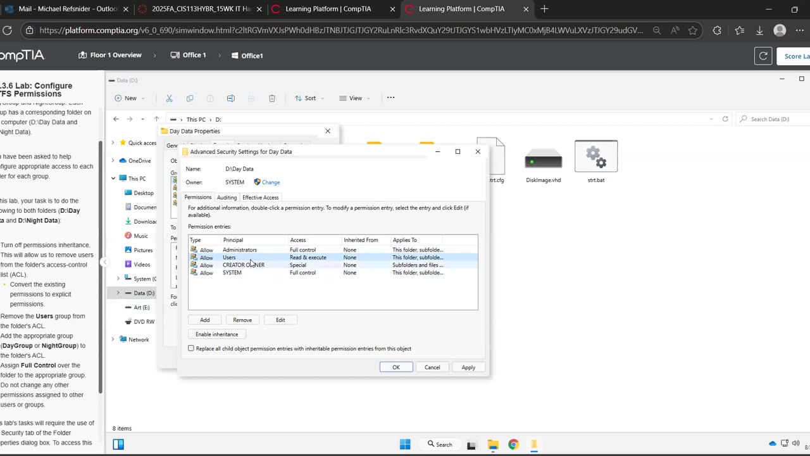
Task: Open the View dropdown menu
Action: [x=354, y=98]
